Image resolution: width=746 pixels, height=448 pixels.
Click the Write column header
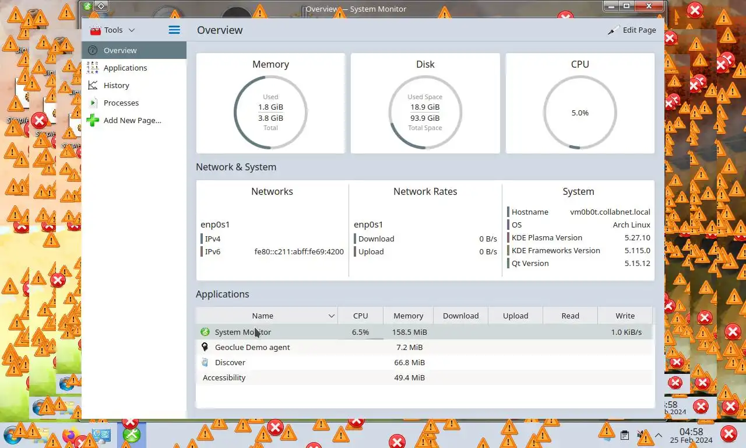click(x=625, y=316)
